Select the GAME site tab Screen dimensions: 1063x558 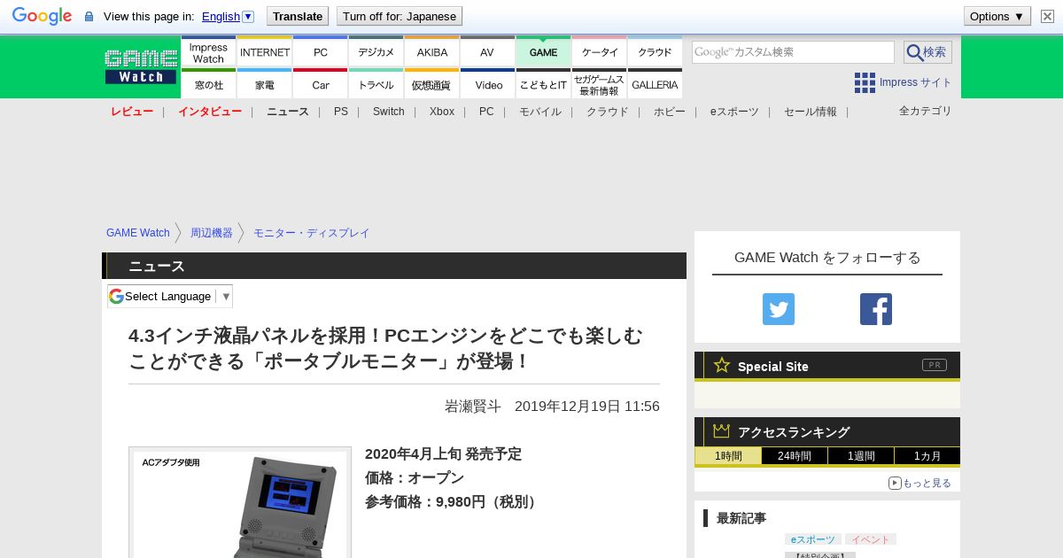click(543, 52)
